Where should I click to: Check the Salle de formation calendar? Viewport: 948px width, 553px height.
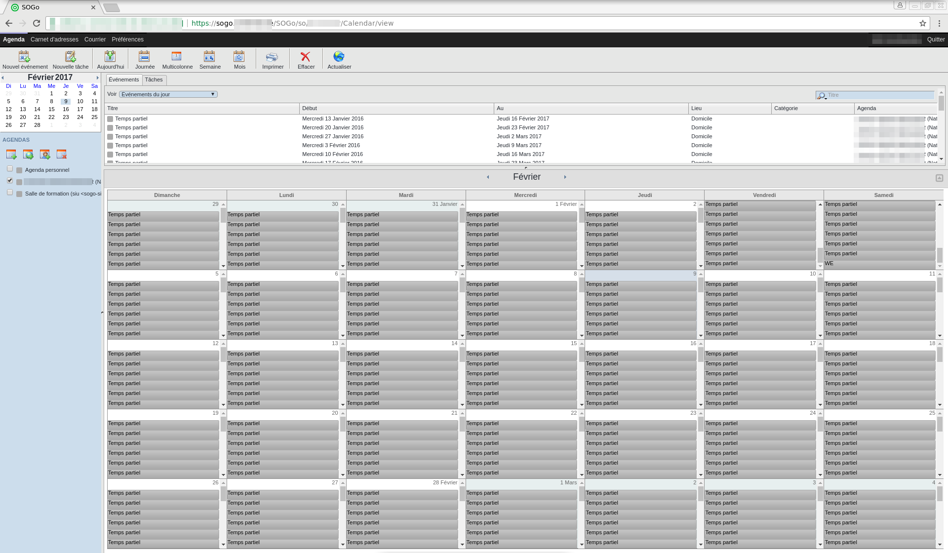10,193
